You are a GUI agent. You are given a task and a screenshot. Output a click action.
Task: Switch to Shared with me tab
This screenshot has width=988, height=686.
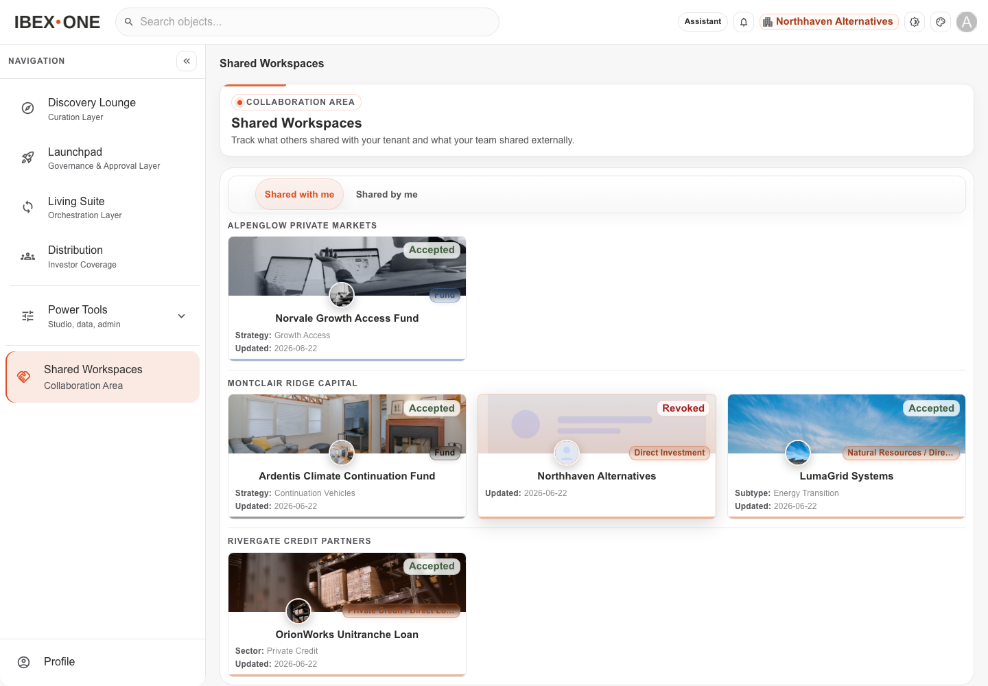(x=299, y=195)
